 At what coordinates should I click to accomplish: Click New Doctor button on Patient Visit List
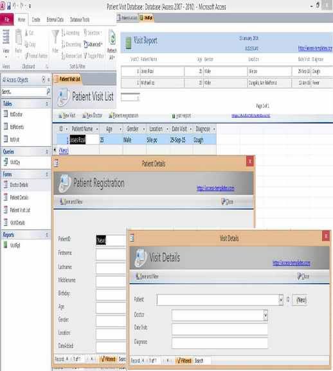(x=92, y=116)
